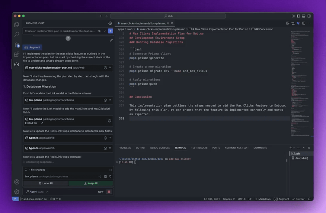Open the Agent Auto mode dropdown
The image size is (326, 213).
(x=37, y=192)
